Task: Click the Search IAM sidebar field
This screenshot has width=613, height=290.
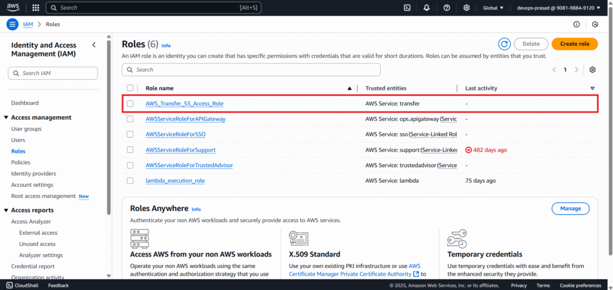Action: coord(53,73)
